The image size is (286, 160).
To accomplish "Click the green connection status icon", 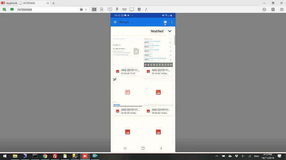I will [12, 10].
